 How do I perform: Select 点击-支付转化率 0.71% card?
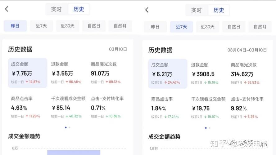pyautogui.click(x=107, y=107)
